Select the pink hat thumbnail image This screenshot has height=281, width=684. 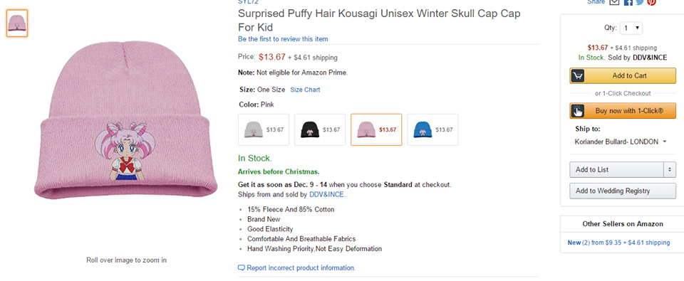pos(17,23)
